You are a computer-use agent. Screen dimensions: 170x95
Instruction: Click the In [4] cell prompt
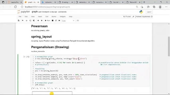[27, 57]
